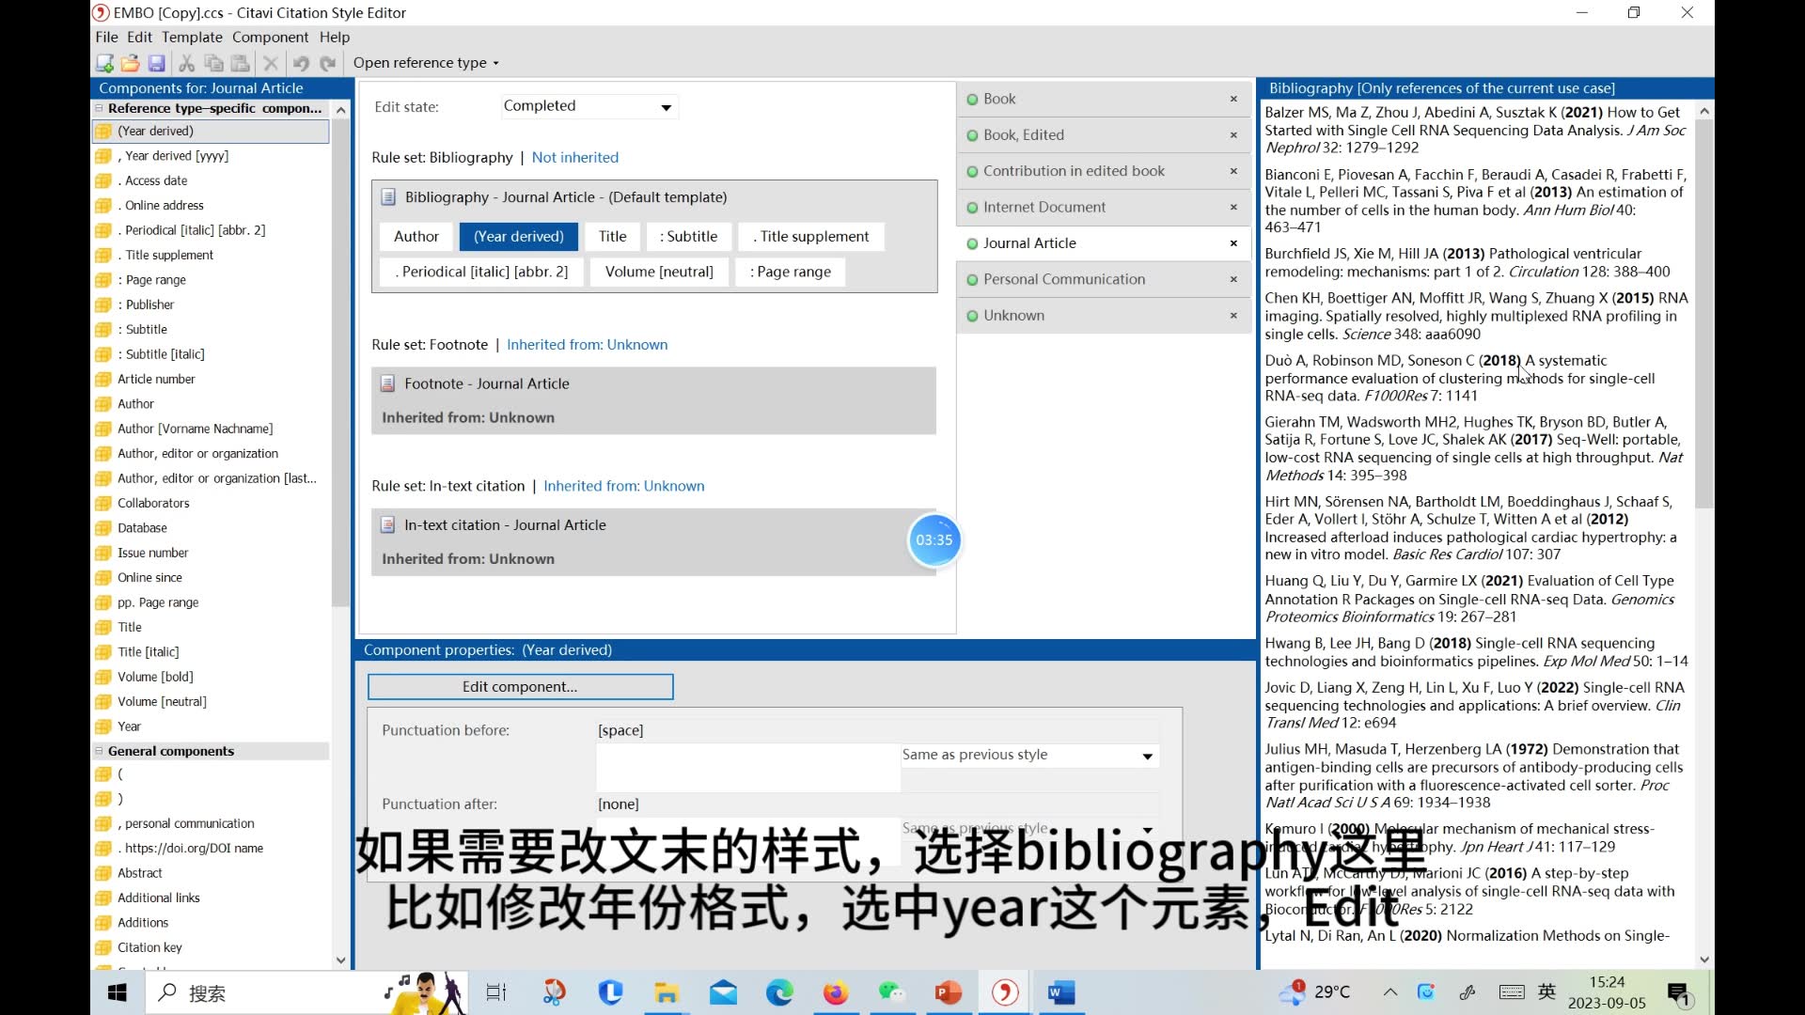Remove Book reference type with x
1805x1015 pixels.
[x=1233, y=100]
